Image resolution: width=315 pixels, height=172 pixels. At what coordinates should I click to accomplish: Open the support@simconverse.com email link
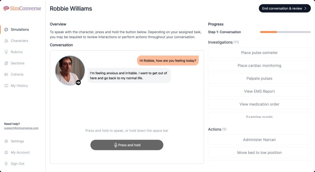click(x=21, y=128)
